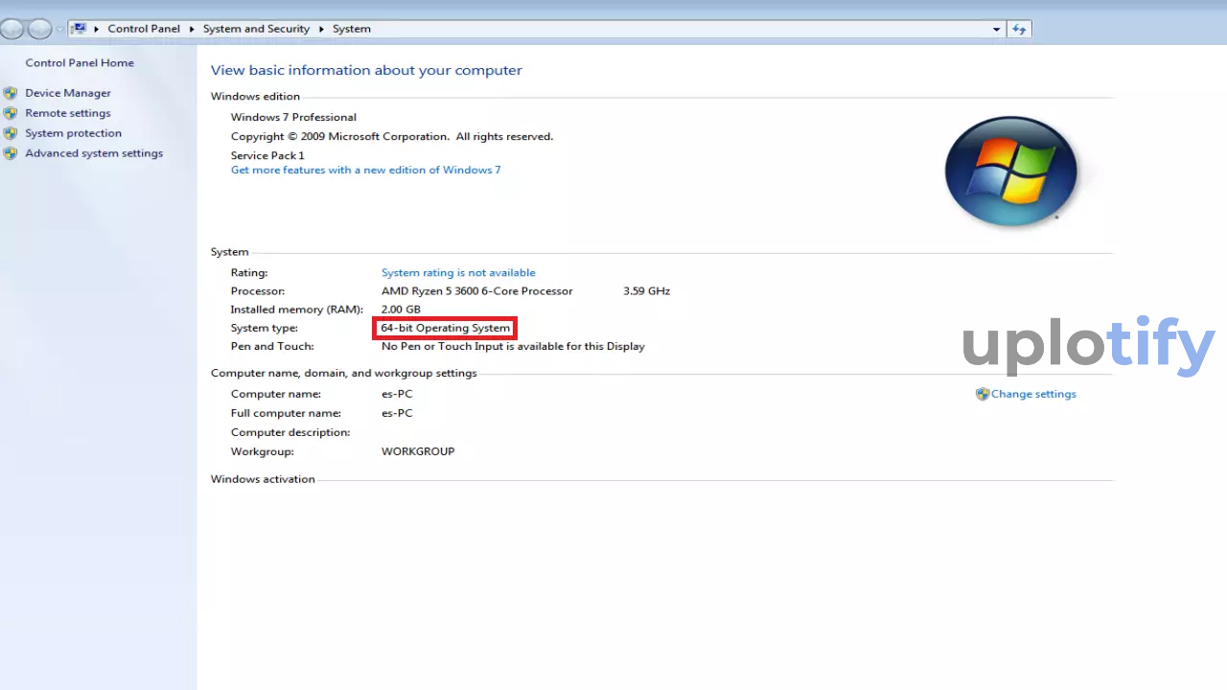Viewport: 1227px width, 690px height.
Task: Expand the arrow after Control Panel breadcrumb
Action: pyautogui.click(x=192, y=29)
